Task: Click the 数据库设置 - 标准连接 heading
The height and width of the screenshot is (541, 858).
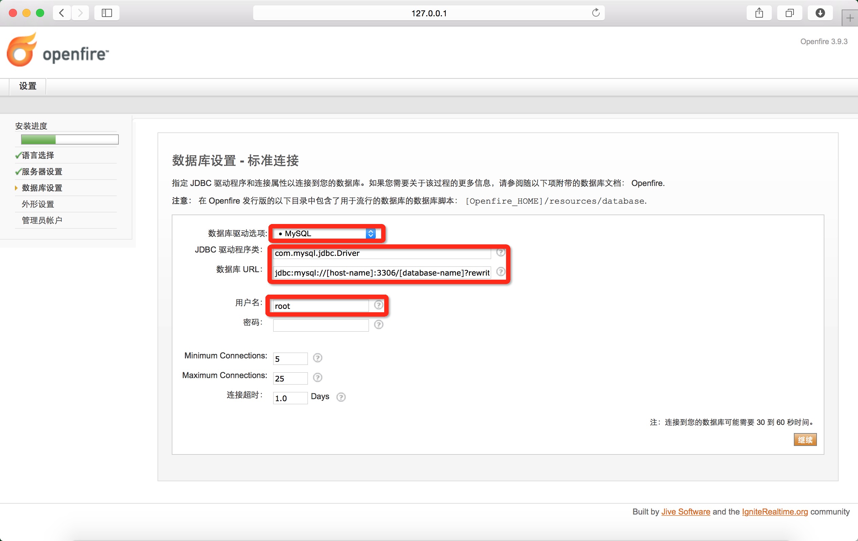Action: coord(235,161)
